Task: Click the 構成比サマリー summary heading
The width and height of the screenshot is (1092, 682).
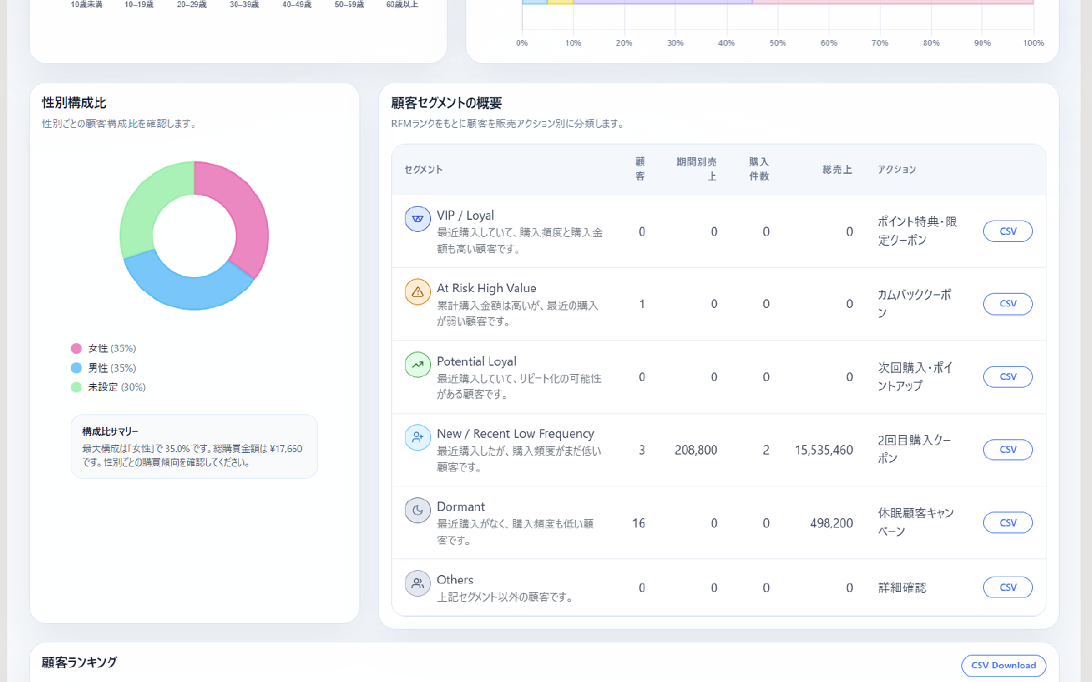Action: coord(110,431)
